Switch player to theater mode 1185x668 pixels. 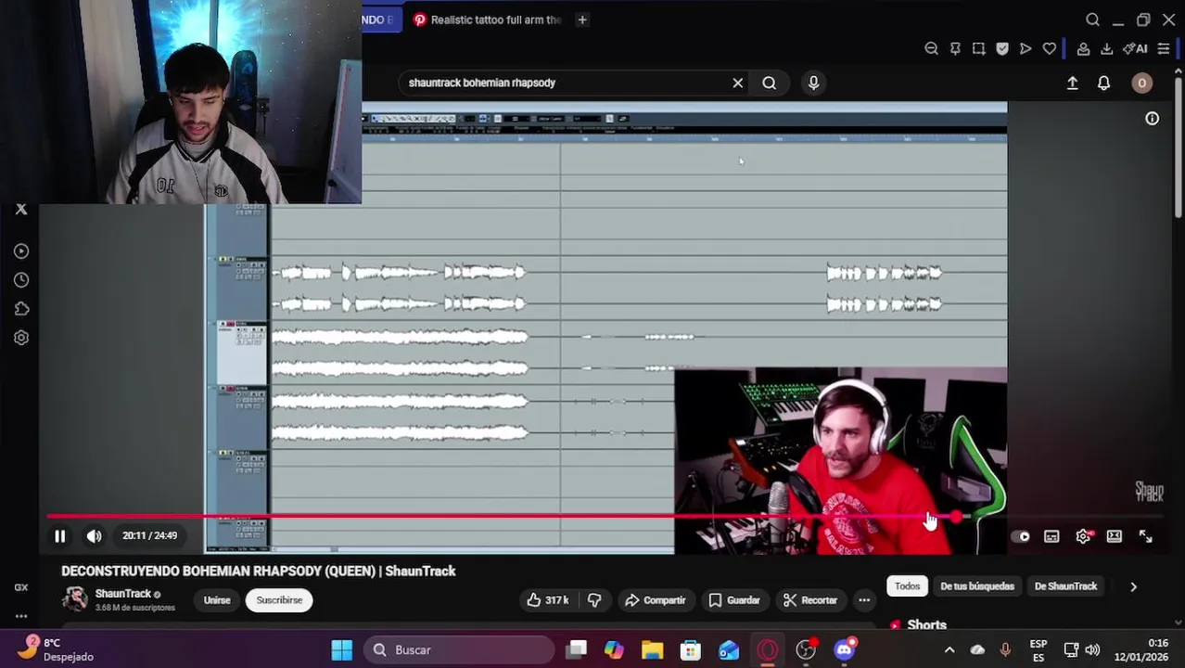point(1115,536)
